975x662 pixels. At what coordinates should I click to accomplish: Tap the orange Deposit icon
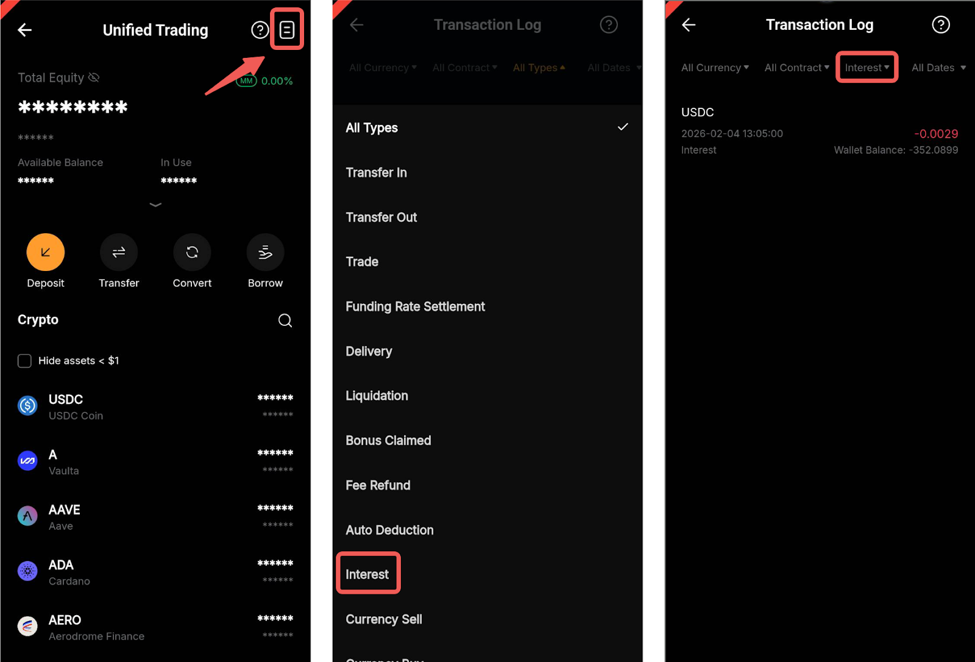point(46,252)
